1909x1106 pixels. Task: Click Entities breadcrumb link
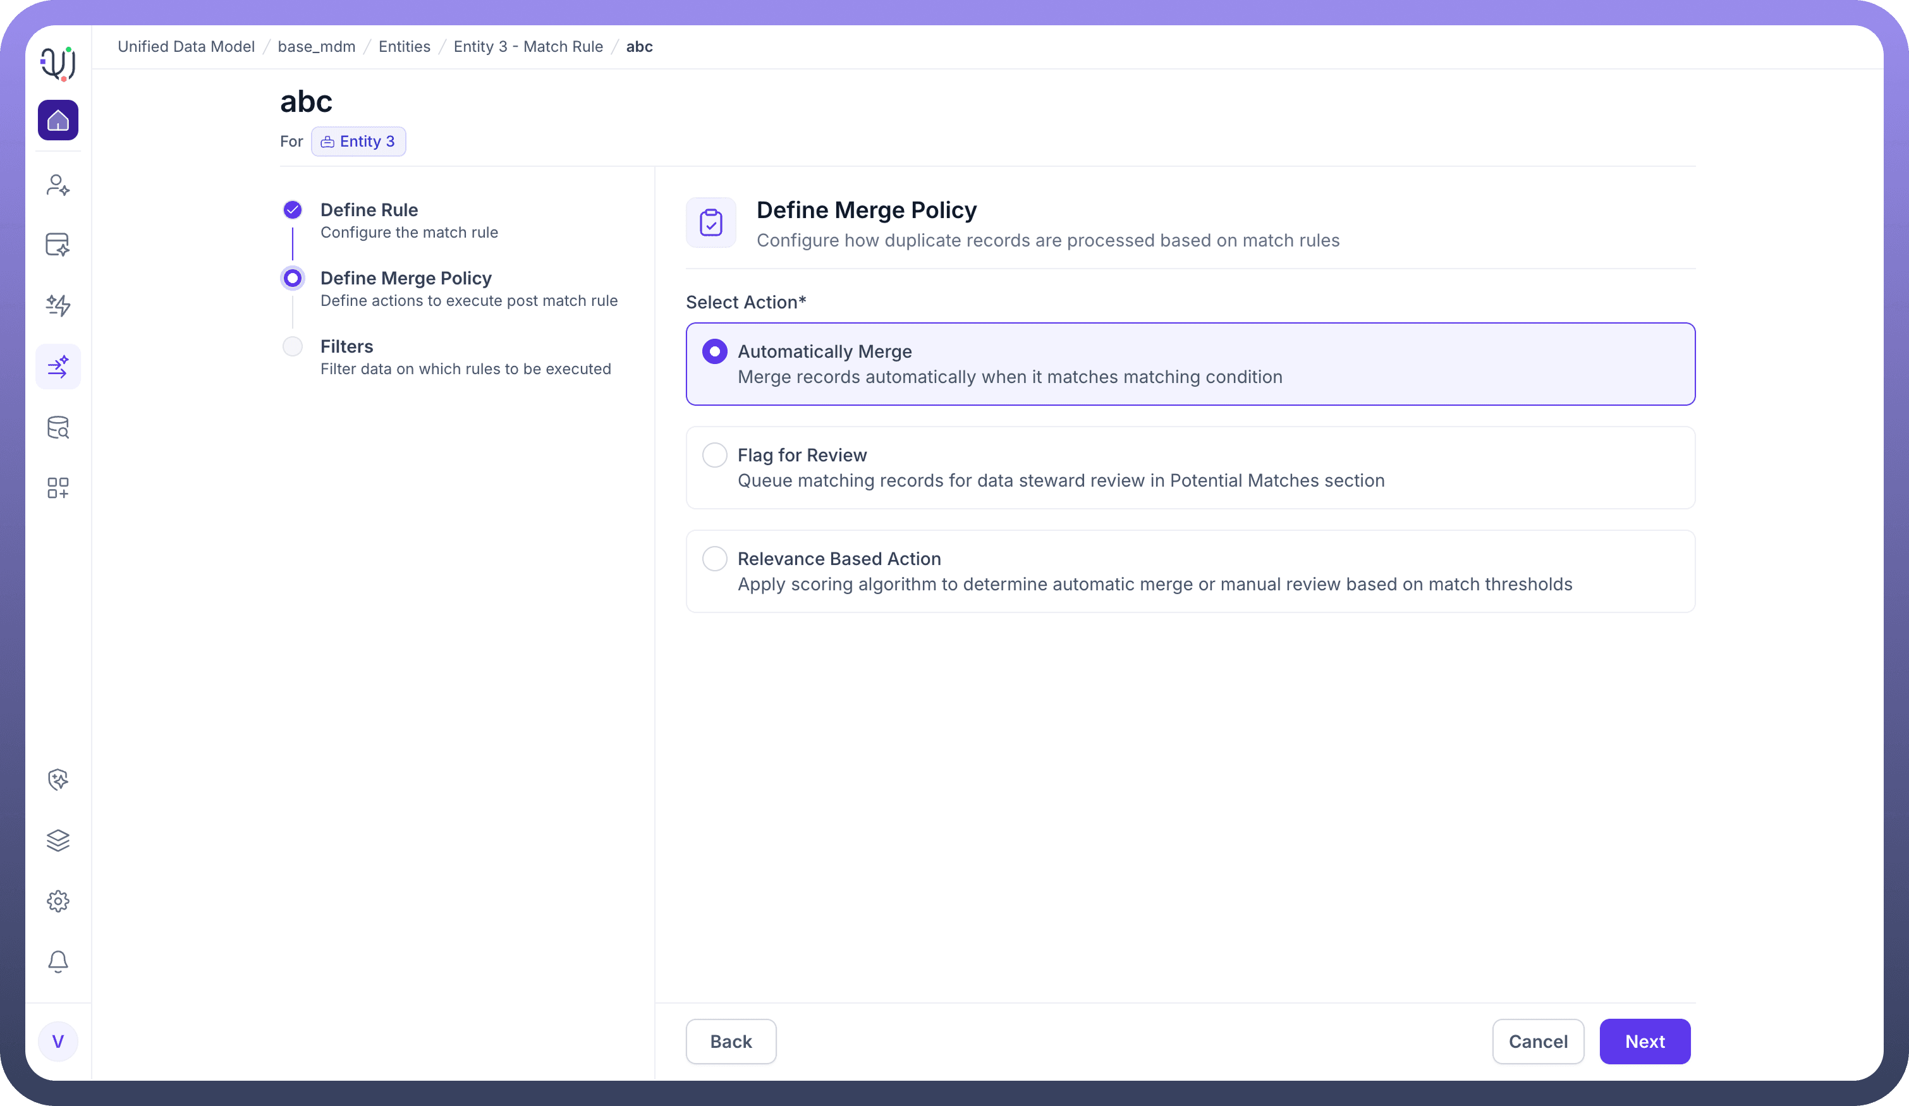[x=404, y=47]
